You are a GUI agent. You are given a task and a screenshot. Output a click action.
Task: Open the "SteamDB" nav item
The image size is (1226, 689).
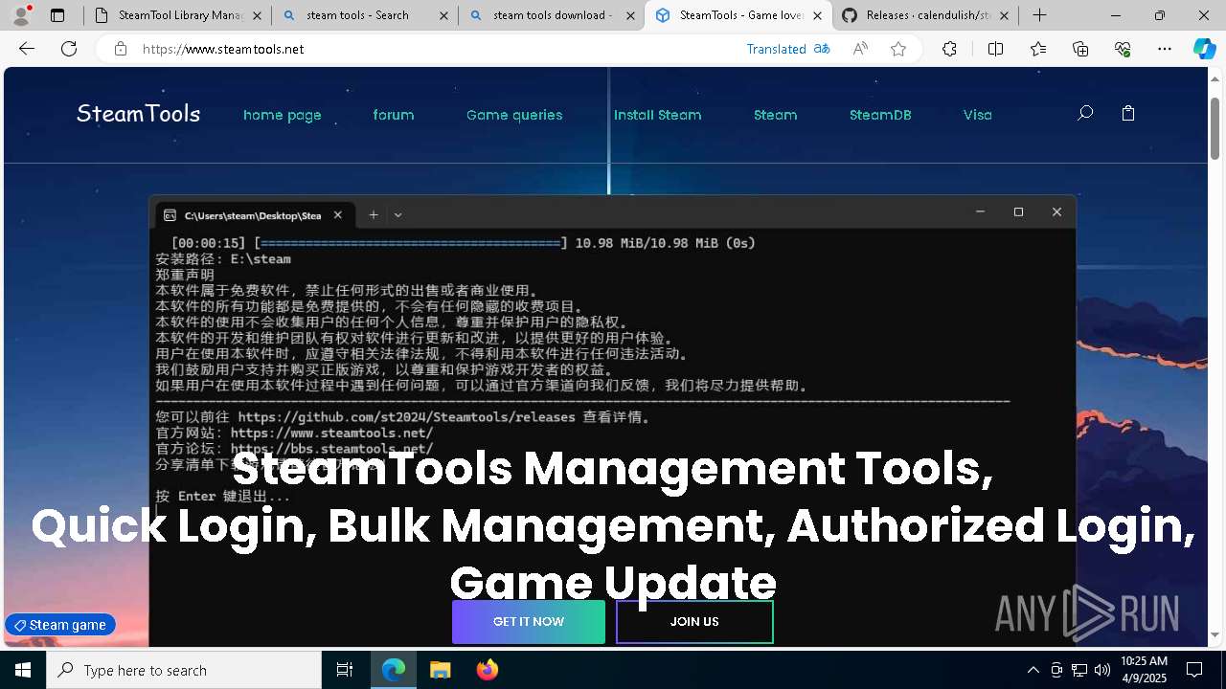coord(880,115)
